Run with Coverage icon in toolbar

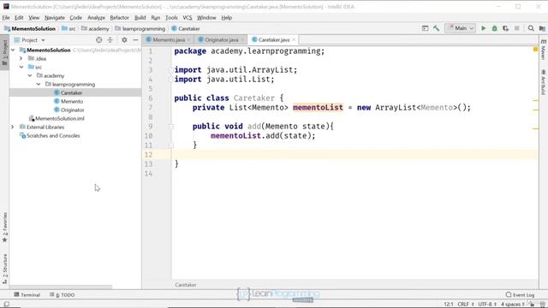(506, 28)
